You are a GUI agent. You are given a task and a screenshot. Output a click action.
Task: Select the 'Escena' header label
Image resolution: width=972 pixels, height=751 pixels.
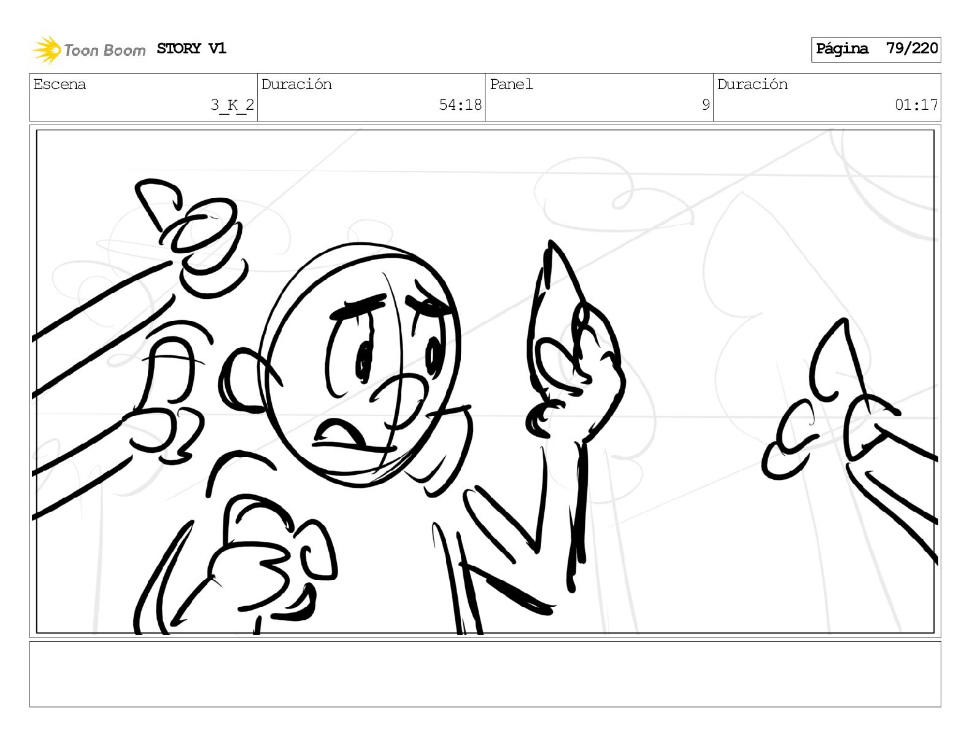click(60, 84)
